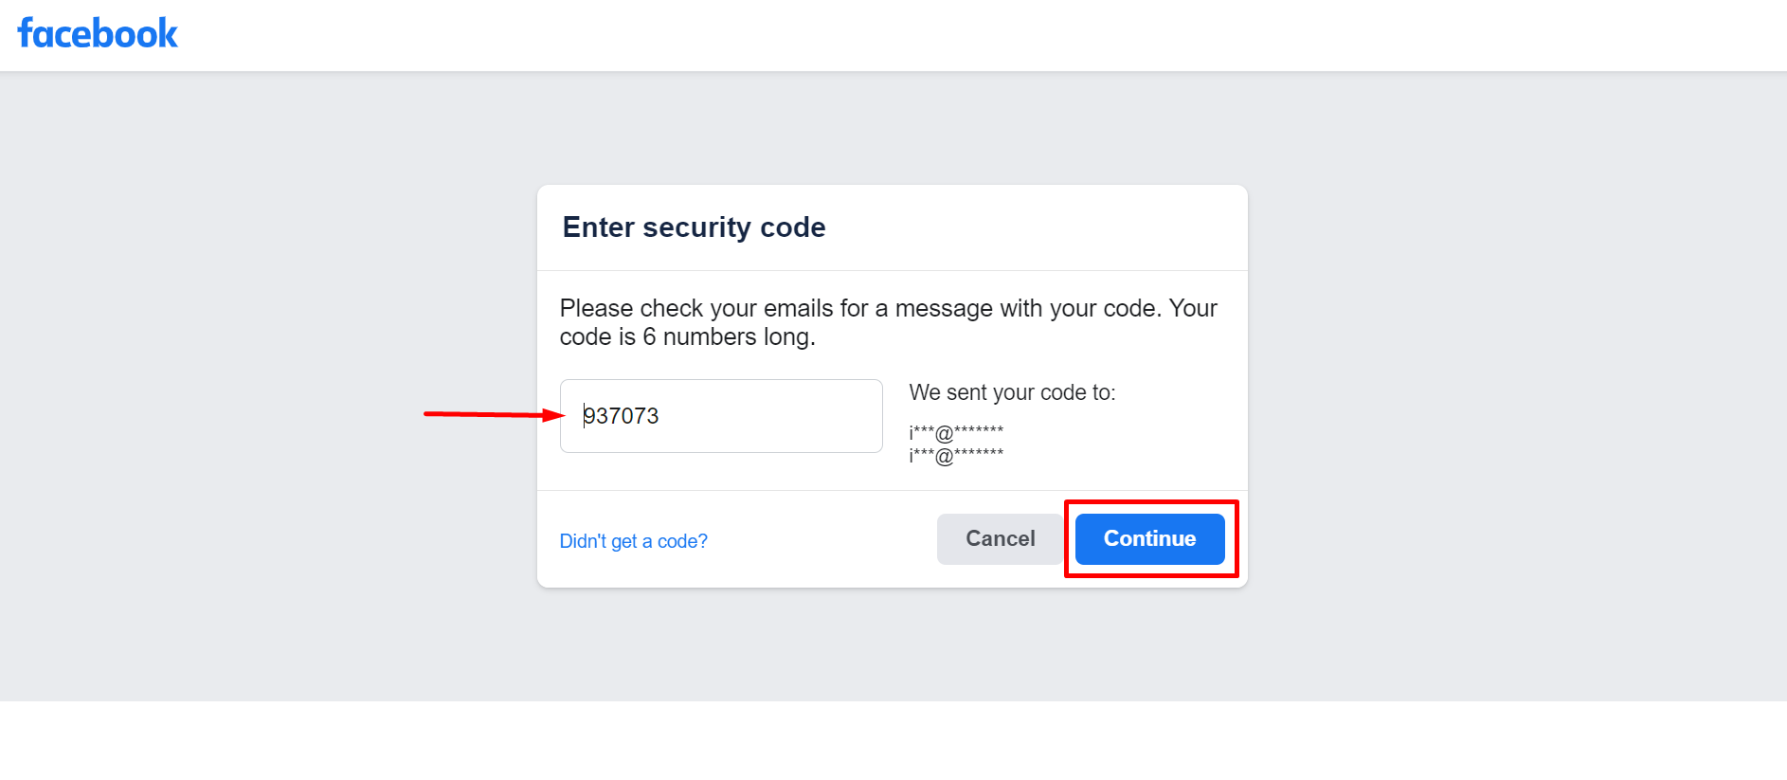
Task: Place cursor inside the code entry box
Action: click(x=720, y=416)
